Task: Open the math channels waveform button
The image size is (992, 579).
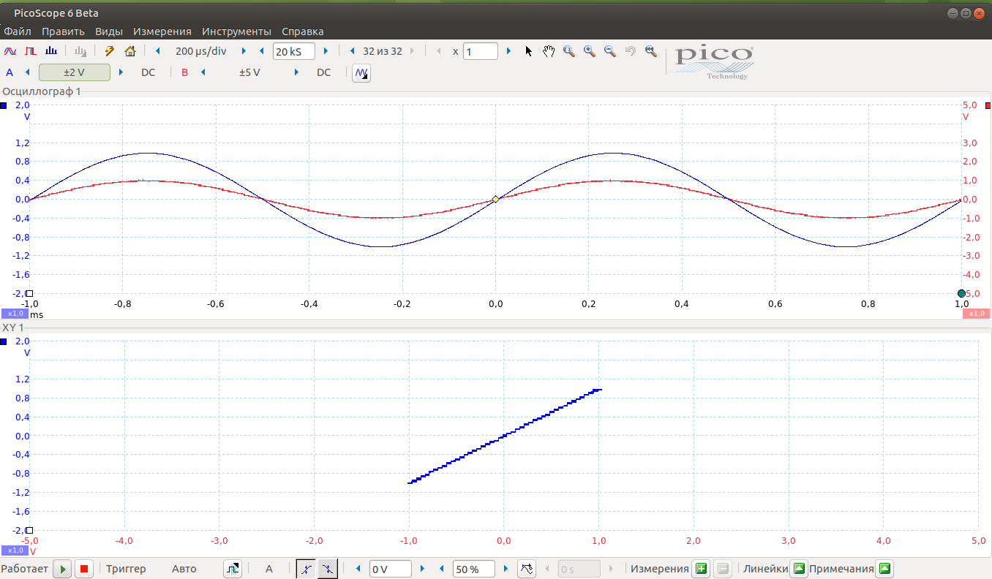Action: pos(361,73)
